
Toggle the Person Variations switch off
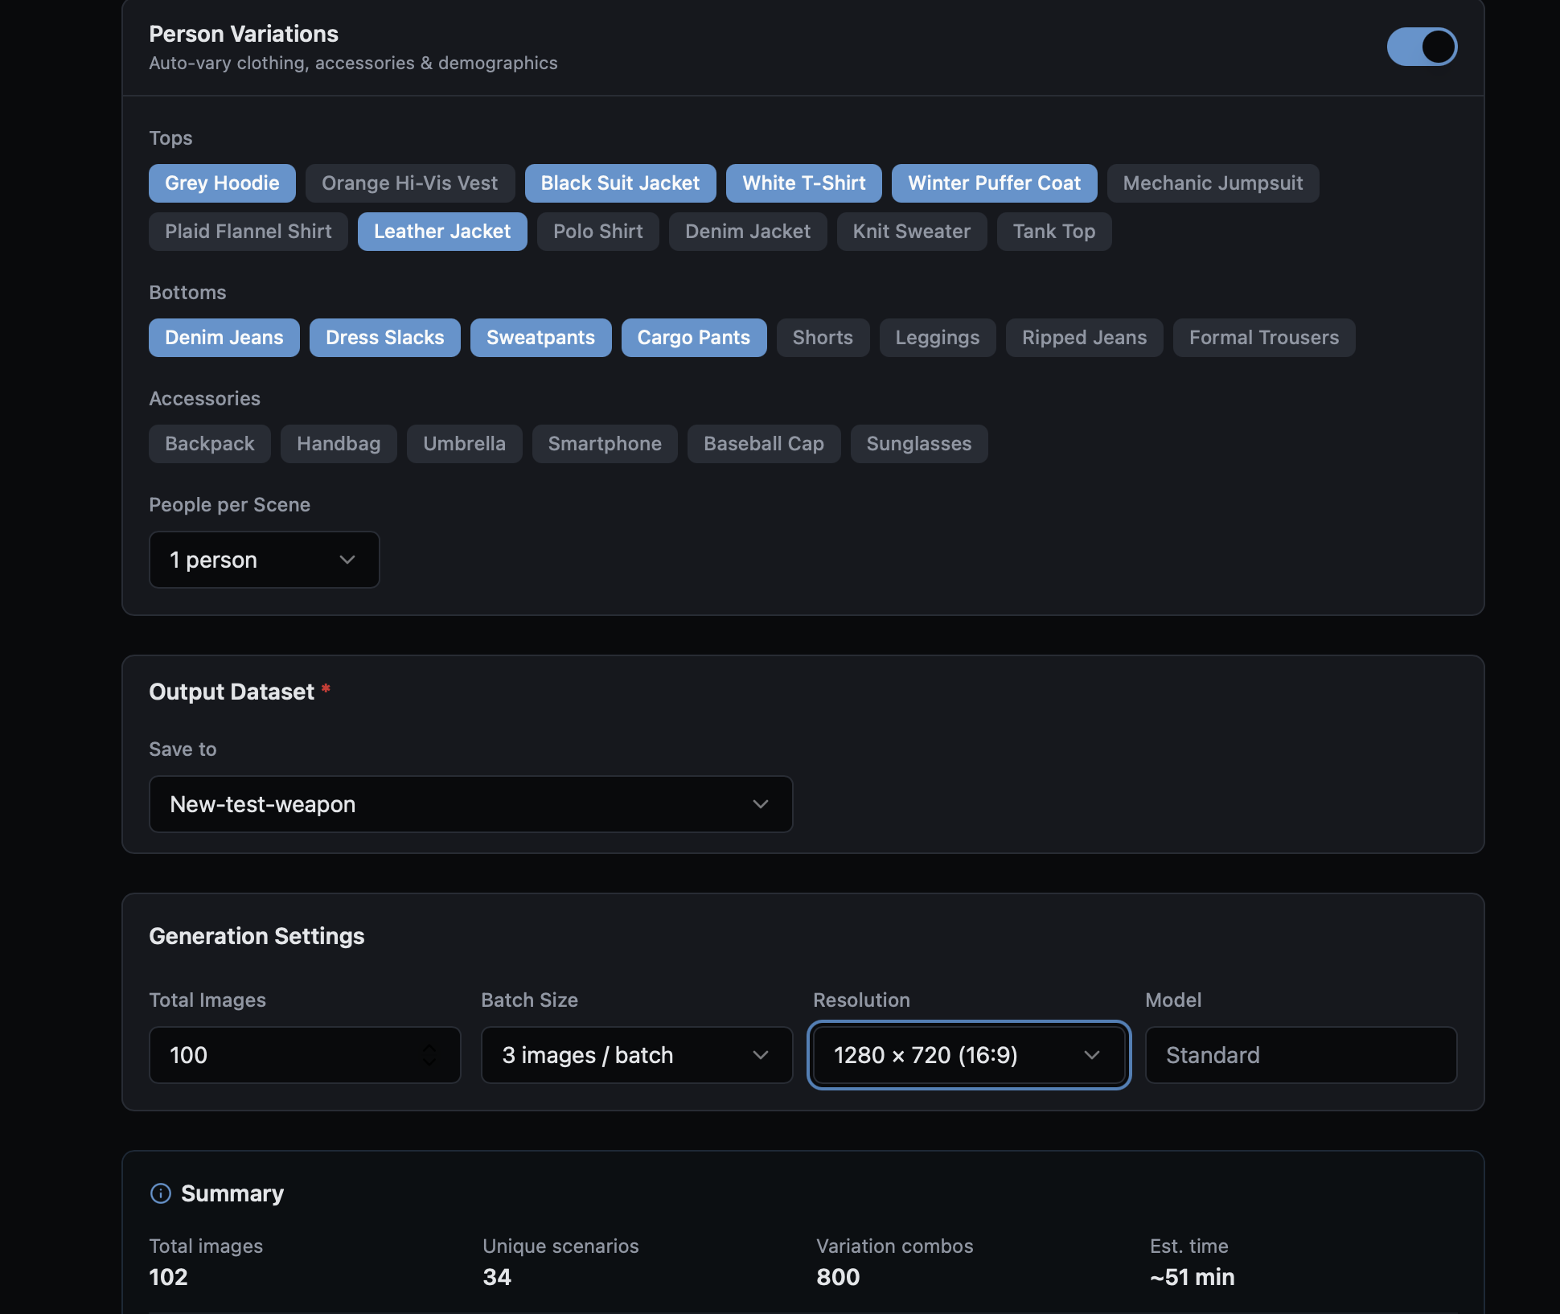click(1422, 47)
